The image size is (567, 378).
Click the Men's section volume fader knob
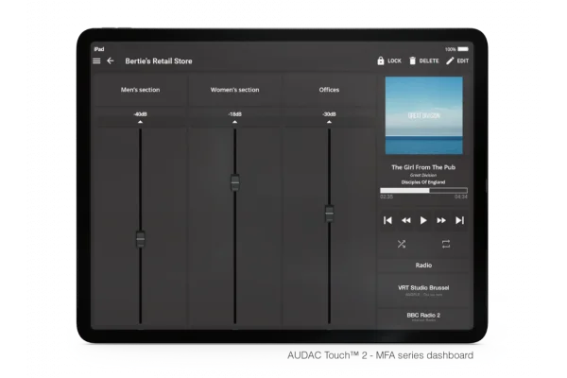point(140,239)
